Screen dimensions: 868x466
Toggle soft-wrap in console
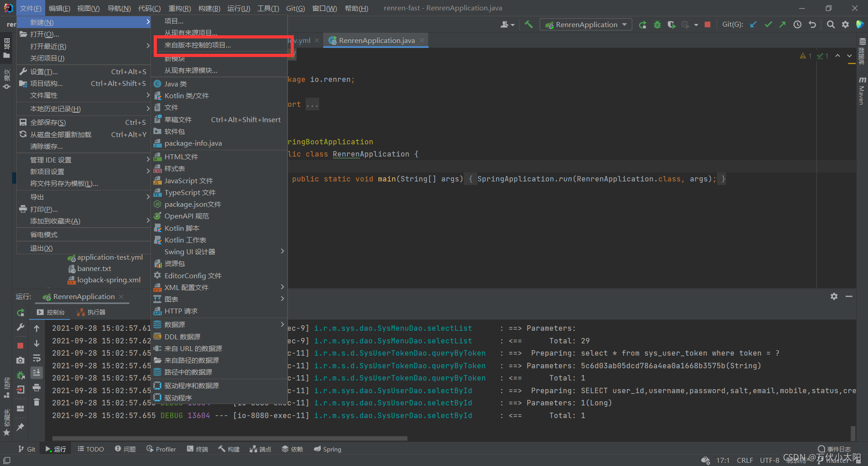(x=37, y=358)
